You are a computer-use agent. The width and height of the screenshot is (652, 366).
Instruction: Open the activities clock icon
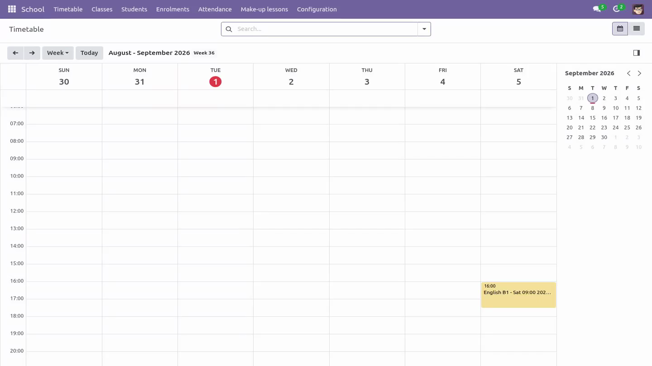click(616, 9)
